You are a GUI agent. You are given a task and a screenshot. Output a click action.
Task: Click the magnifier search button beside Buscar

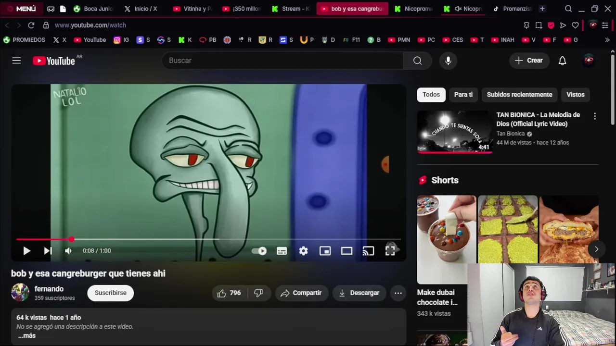point(417,61)
